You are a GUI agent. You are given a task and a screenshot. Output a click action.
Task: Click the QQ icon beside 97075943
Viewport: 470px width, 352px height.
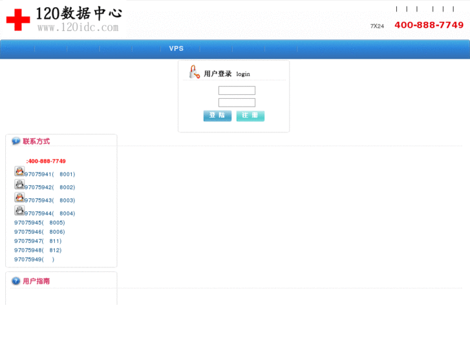pos(19,198)
